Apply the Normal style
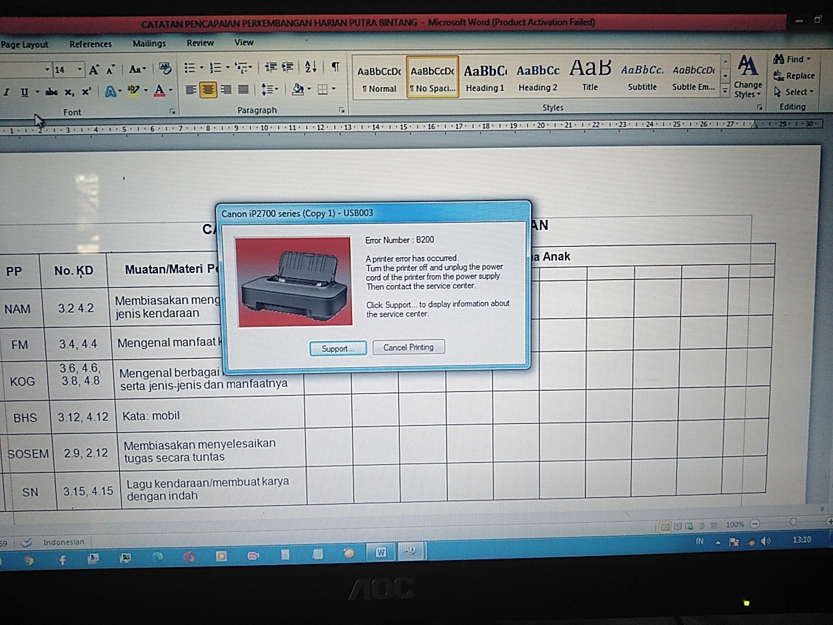This screenshot has height=625, width=833. (379, 78)
